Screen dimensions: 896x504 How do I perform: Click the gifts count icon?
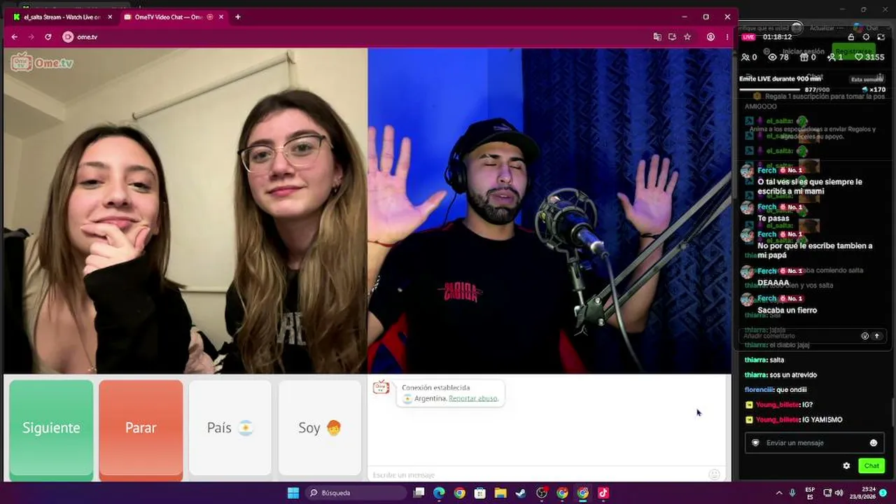[x=804, y=57]
